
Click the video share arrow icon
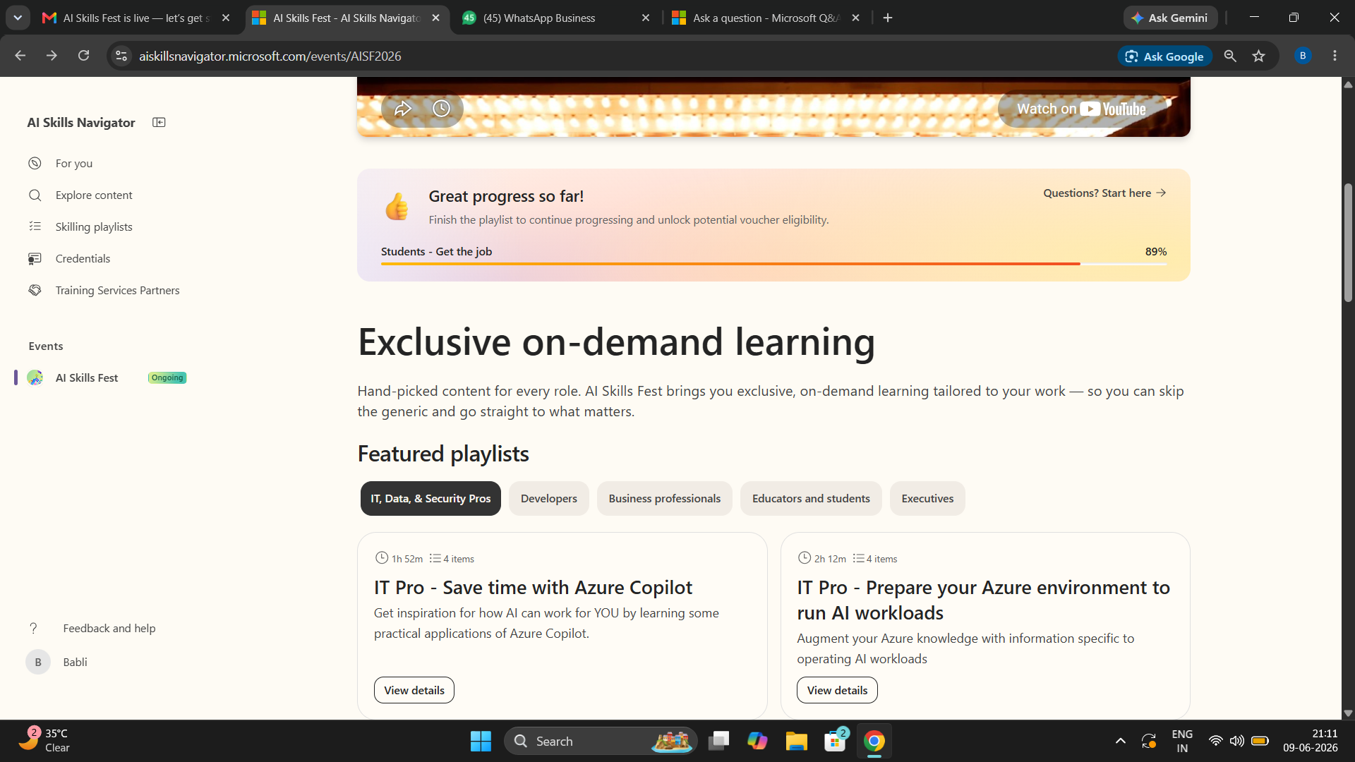click(x=402, y=109)
